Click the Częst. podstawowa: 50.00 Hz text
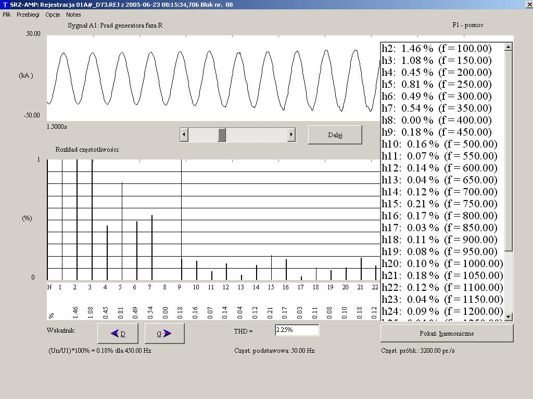 coord(274,351)
